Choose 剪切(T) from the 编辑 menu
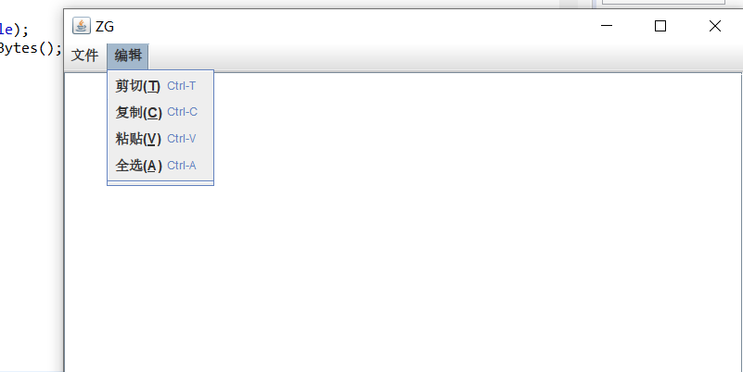Screen dimensions: 743x372 point(160,86)
